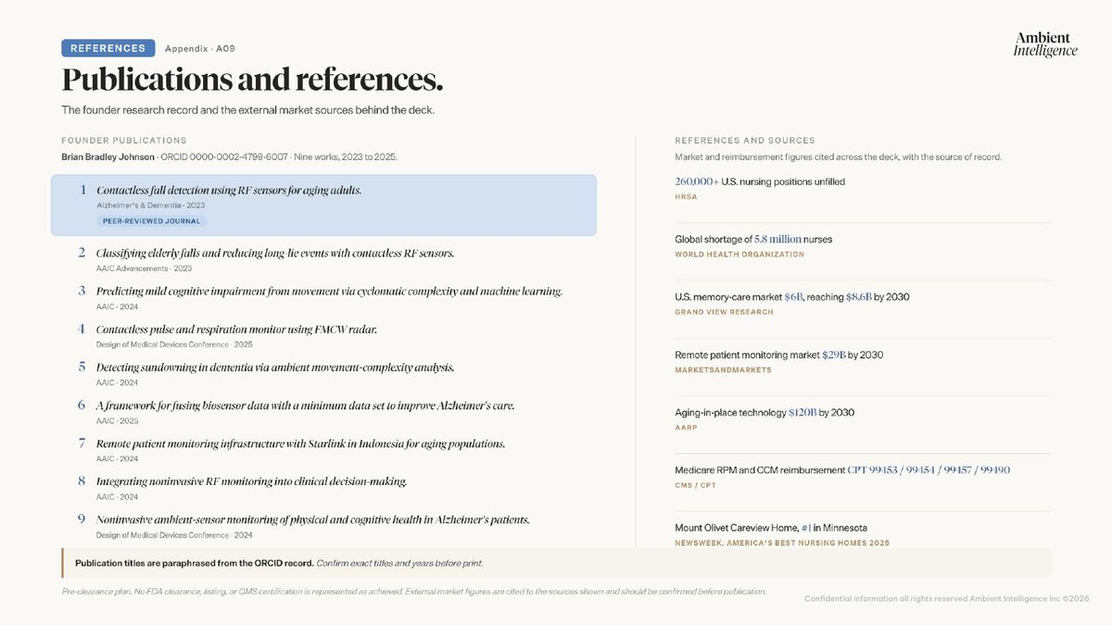Click the CPT 99453 reimbursement codes
1112x625 pixels.
[929, 470]
